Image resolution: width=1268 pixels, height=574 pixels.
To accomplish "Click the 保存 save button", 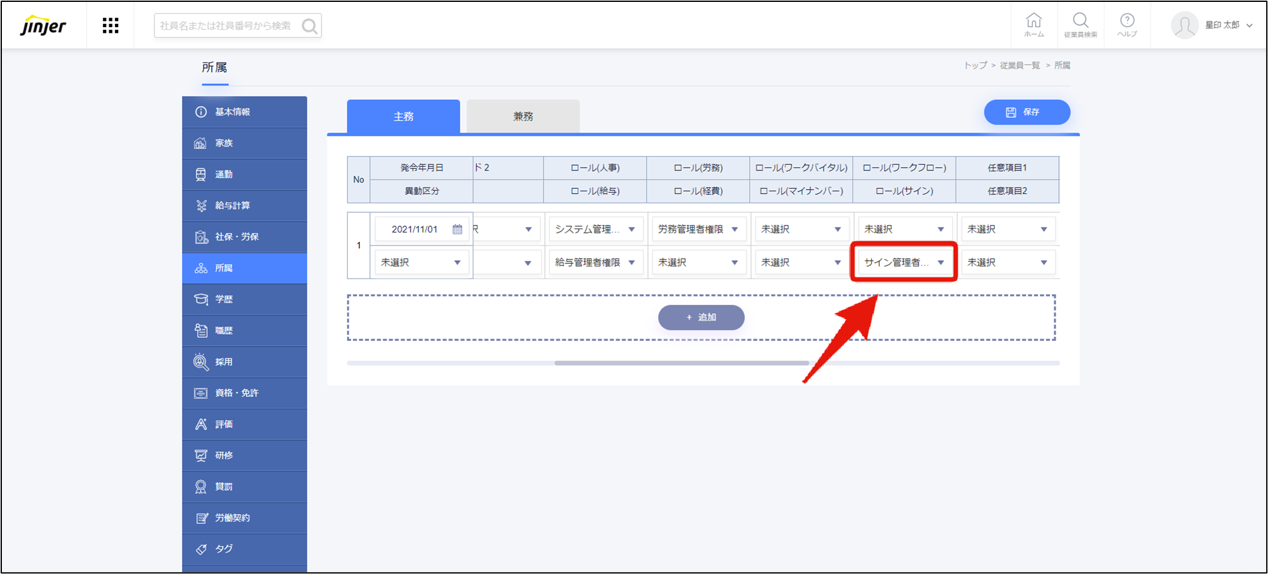I will point(1027,112).
